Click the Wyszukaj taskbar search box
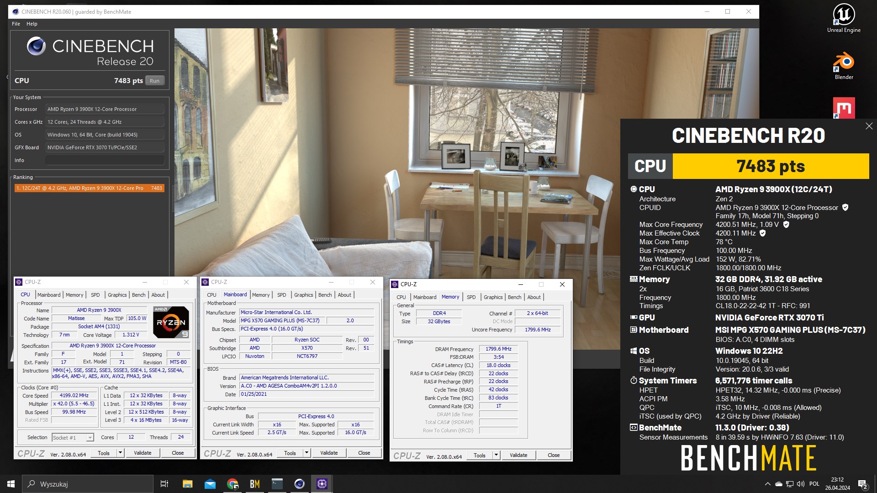This screenshot has height=493, width=877. click(87, 484)
